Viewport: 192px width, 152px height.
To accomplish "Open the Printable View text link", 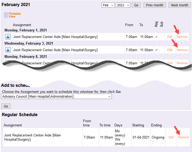I will (x=15, y=15).
